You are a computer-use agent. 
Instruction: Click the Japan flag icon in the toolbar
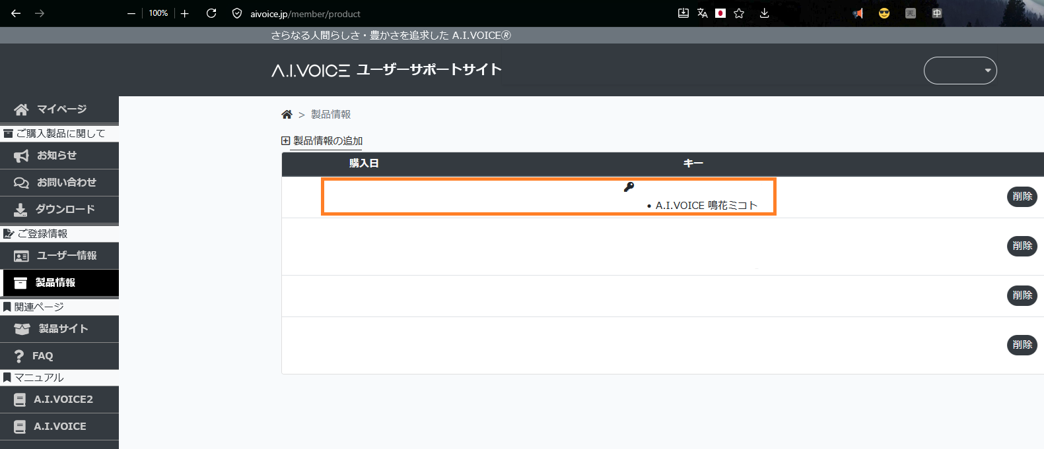tap(720, 13)
